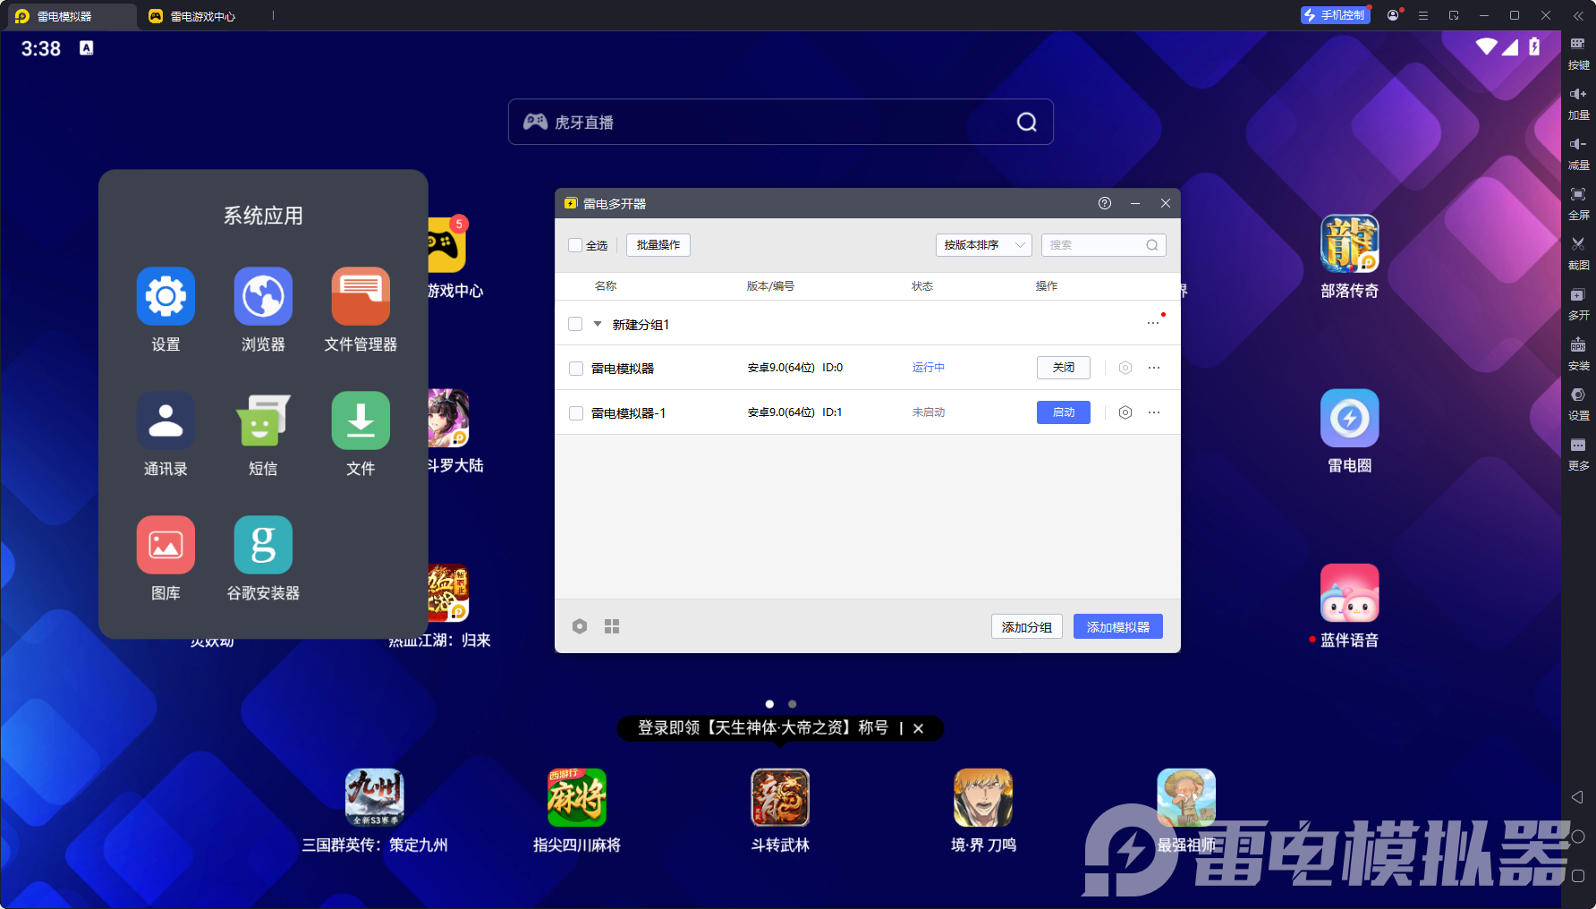Open the 雷电圈 app icon
Screen dimensions: 1596x909
tap(1349, 418)
